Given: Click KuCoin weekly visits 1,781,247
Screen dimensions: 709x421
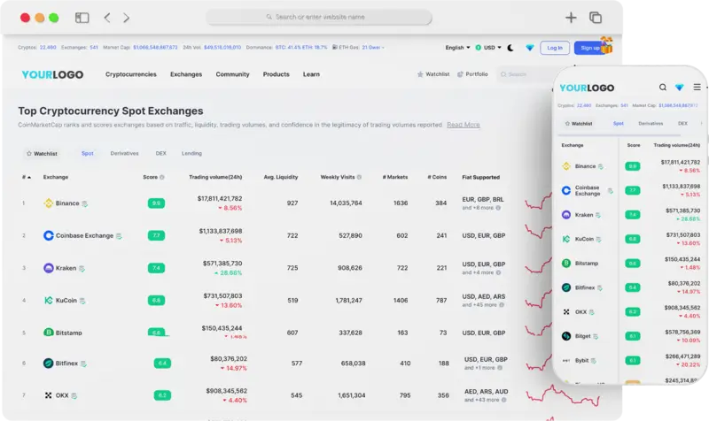Looking at the screenshot, I should click(348, 301).
